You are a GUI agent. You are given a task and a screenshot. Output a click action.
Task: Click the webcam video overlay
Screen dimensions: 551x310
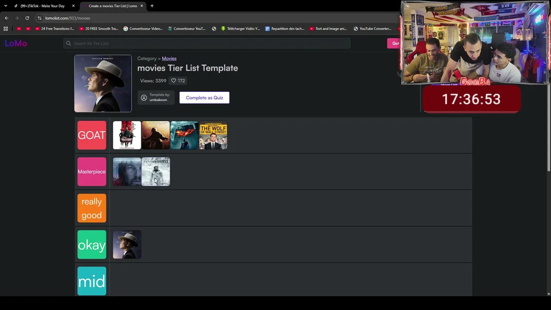pos(475,42)
